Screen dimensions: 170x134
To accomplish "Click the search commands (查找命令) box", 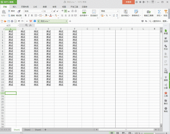I will tap(159, 21).
